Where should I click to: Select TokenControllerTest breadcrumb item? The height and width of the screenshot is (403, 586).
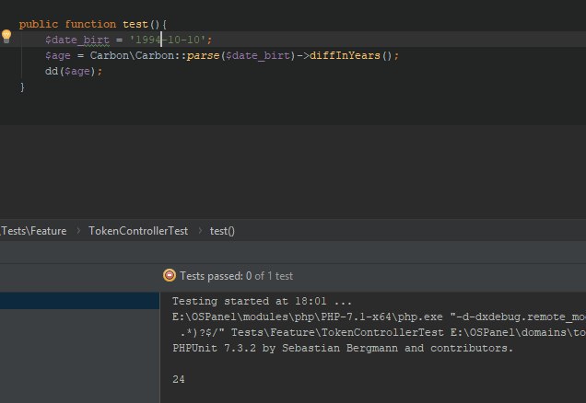138,231
